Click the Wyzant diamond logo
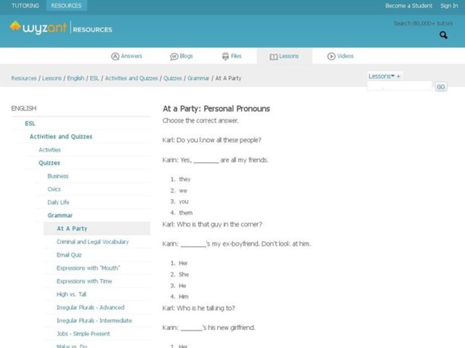The height and width of the screenshot is (348, 465). coord(14,26)
